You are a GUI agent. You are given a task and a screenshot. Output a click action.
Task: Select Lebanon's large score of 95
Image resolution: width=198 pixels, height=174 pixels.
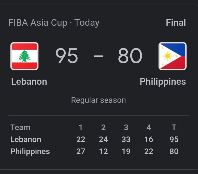point(67,56)
